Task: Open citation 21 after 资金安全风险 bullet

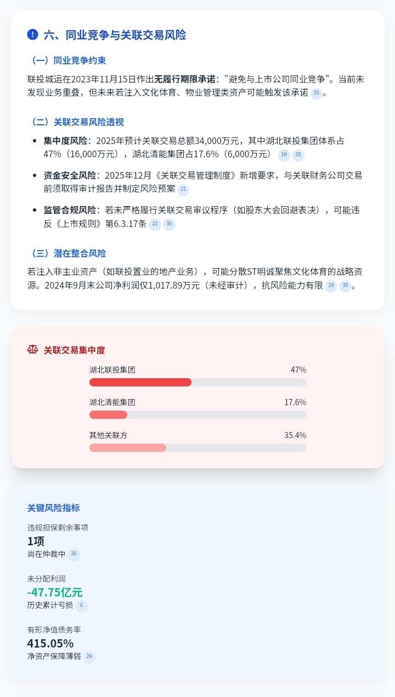Action: point(184,190)
